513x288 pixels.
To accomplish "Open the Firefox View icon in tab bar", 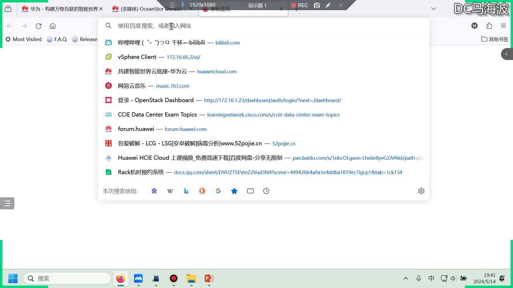I will tap(8, 9).
